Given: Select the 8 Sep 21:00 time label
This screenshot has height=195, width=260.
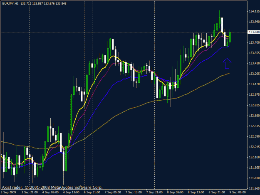Looking at the screenshot, I should click(217, 193).
